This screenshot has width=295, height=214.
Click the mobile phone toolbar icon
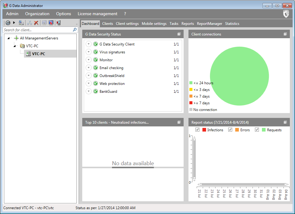(59, 23)
